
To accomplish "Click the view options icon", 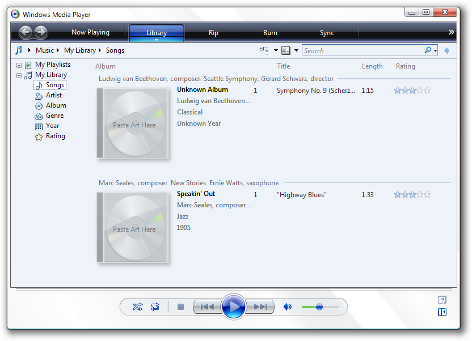I will click(286, 50).
